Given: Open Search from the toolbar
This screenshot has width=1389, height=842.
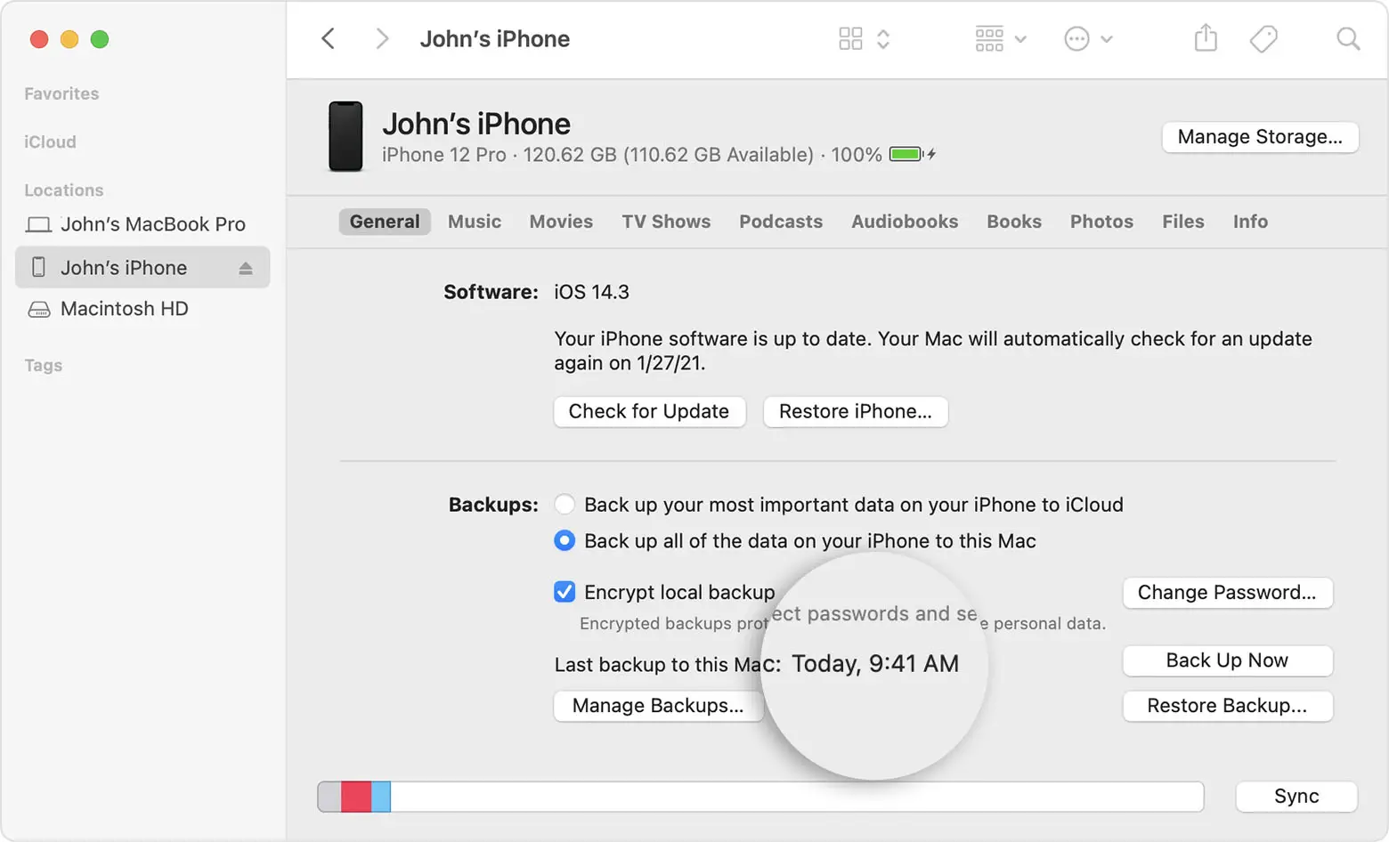Looking at the screenshot, I should coord(1347,38).
